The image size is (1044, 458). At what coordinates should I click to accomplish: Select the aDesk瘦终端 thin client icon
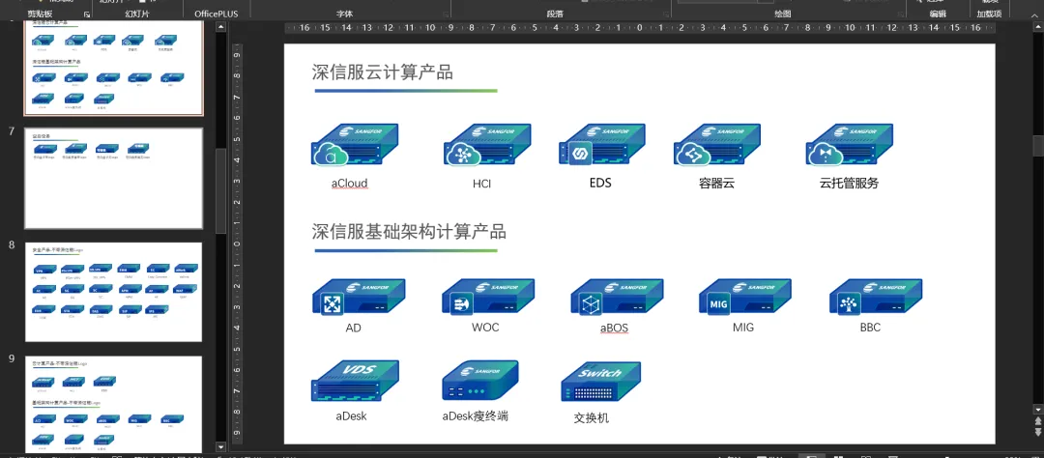click(x=480, y=382)
